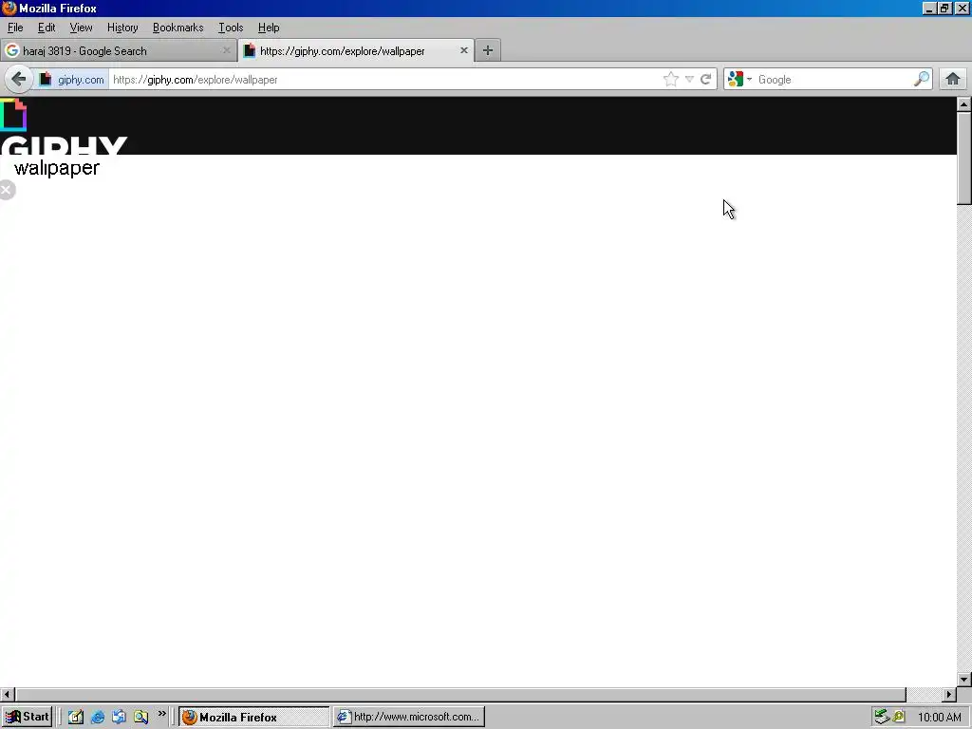
Task: Open the History menu
Action: point(122,28)
